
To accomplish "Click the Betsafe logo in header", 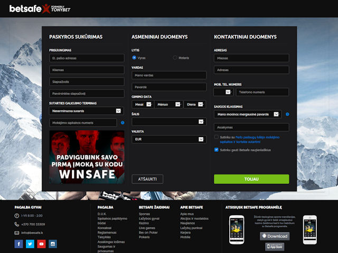I will [40, 9].
